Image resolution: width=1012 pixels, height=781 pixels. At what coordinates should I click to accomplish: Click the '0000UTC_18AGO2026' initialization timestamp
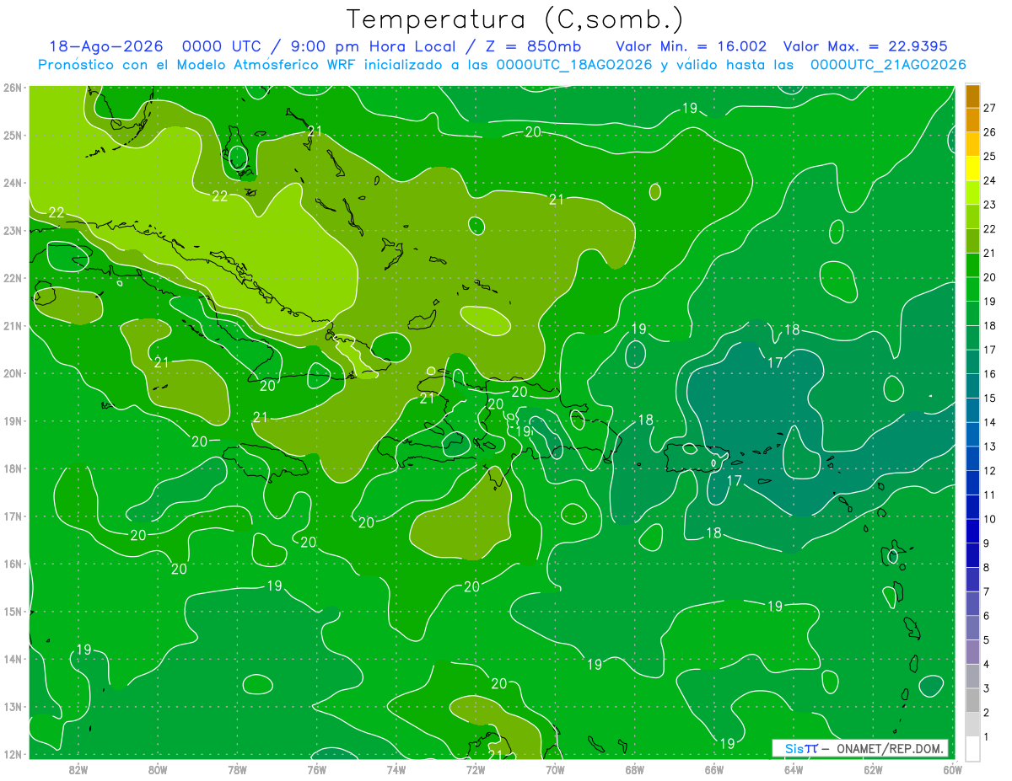[574, 65]
